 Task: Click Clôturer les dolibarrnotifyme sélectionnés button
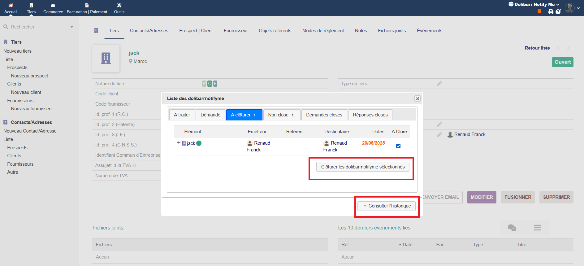pyautogui.click(x=363, y=167)
